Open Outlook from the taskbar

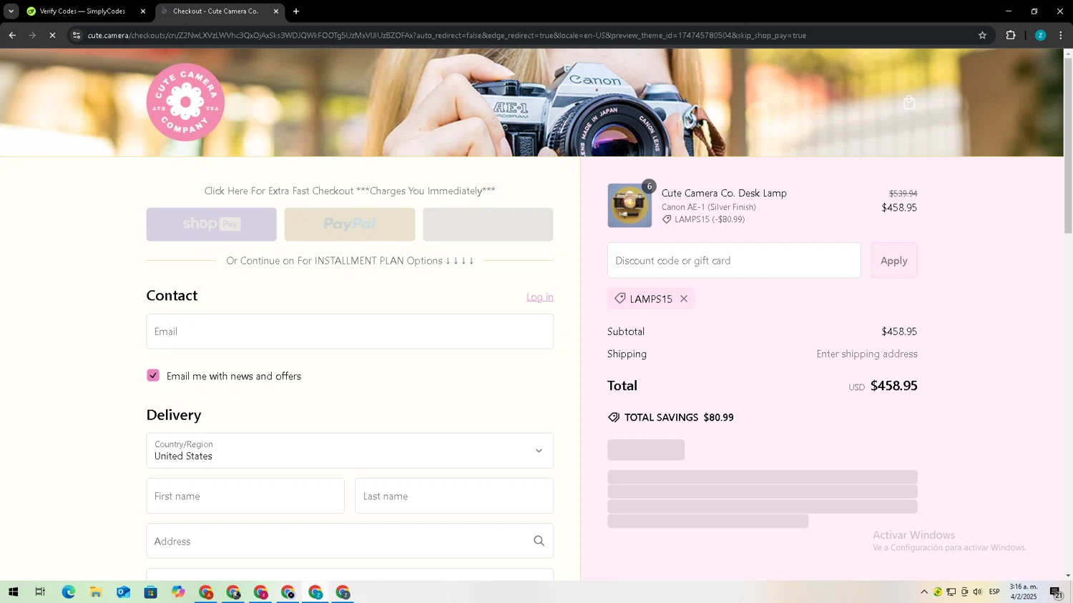123,592
